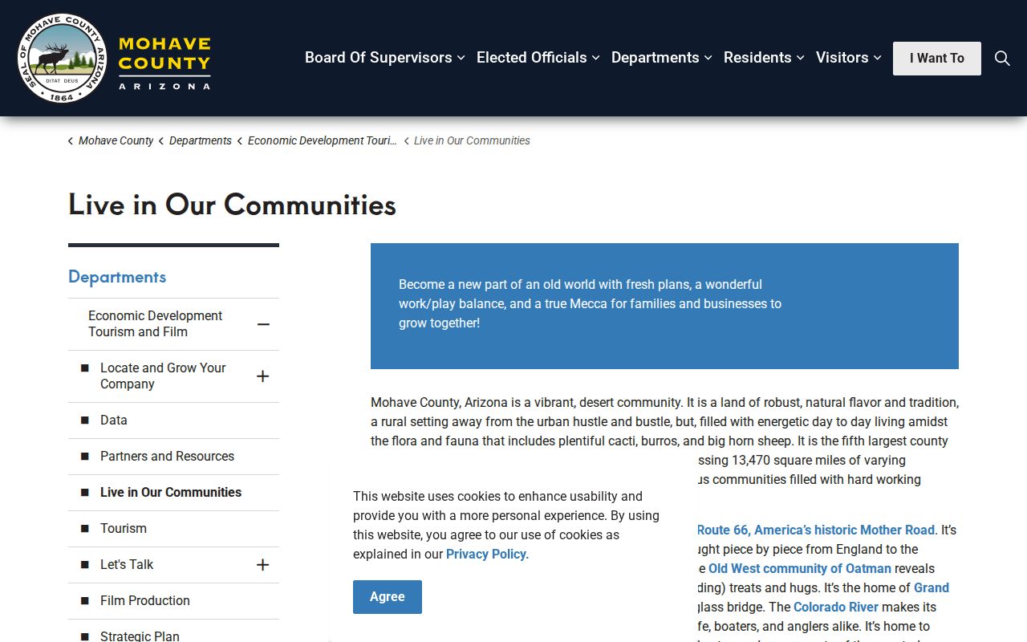The width and height of the screenshot is (1027, 642).
Task: Select Live in Our Communities sidebar item
Action: [171, 492]
